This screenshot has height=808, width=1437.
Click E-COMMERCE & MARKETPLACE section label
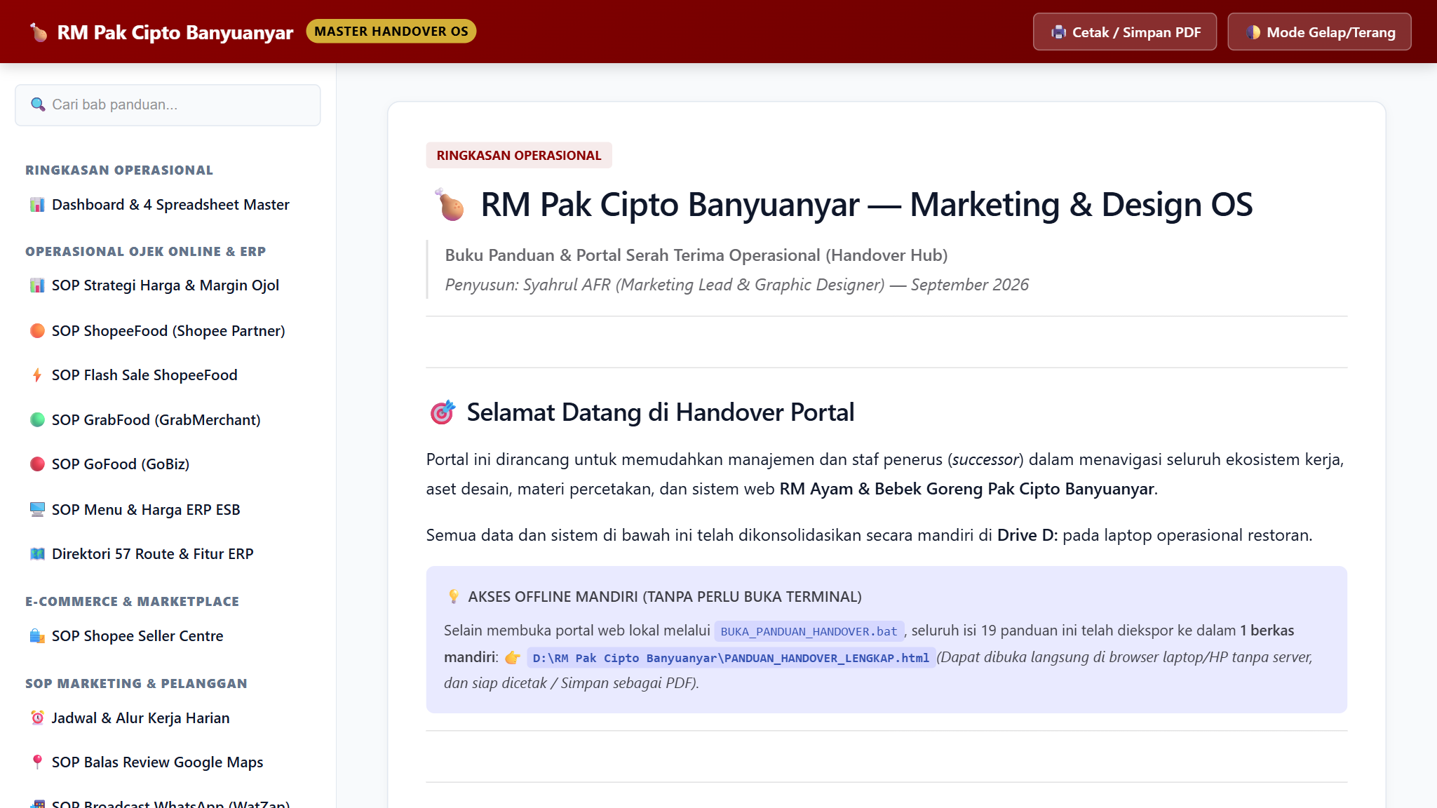pos(133,601)
